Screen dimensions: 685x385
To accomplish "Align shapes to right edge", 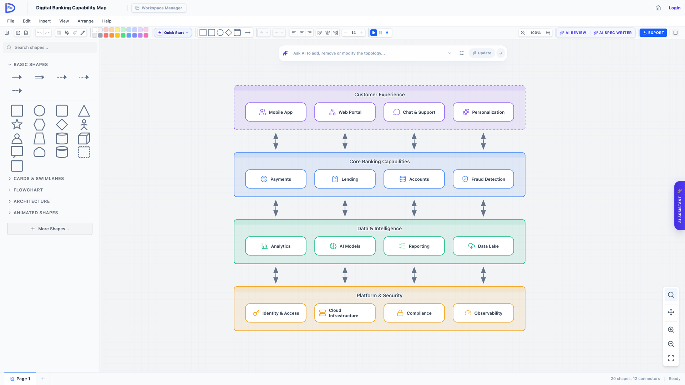I will (335, 33).
